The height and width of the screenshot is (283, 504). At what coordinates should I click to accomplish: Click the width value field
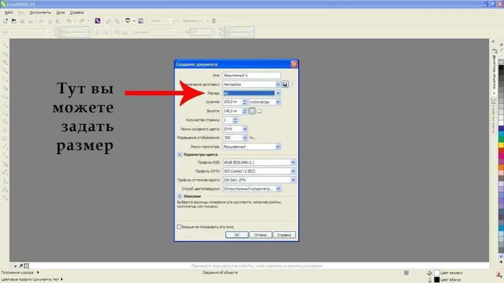click(x=232, y=102)
